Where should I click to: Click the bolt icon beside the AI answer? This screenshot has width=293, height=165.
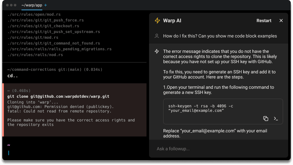(157, 51)
